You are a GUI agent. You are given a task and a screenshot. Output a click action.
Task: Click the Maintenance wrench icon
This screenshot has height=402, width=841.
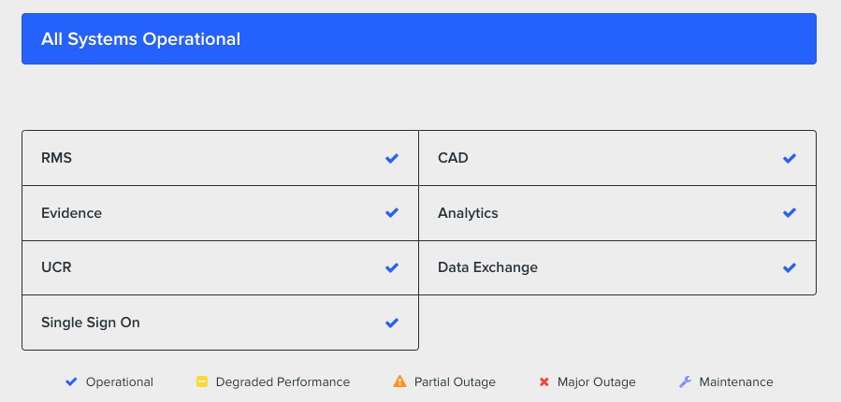coord(685,381)
